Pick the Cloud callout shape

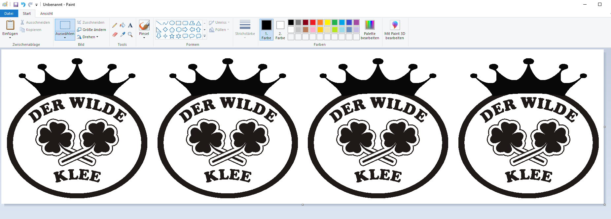198,36
